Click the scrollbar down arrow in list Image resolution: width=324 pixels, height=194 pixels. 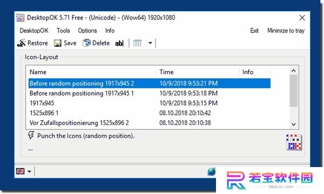[294, 124]
